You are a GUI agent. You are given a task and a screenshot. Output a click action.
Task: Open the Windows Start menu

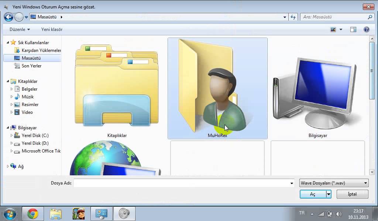click(x=10, y=214)
